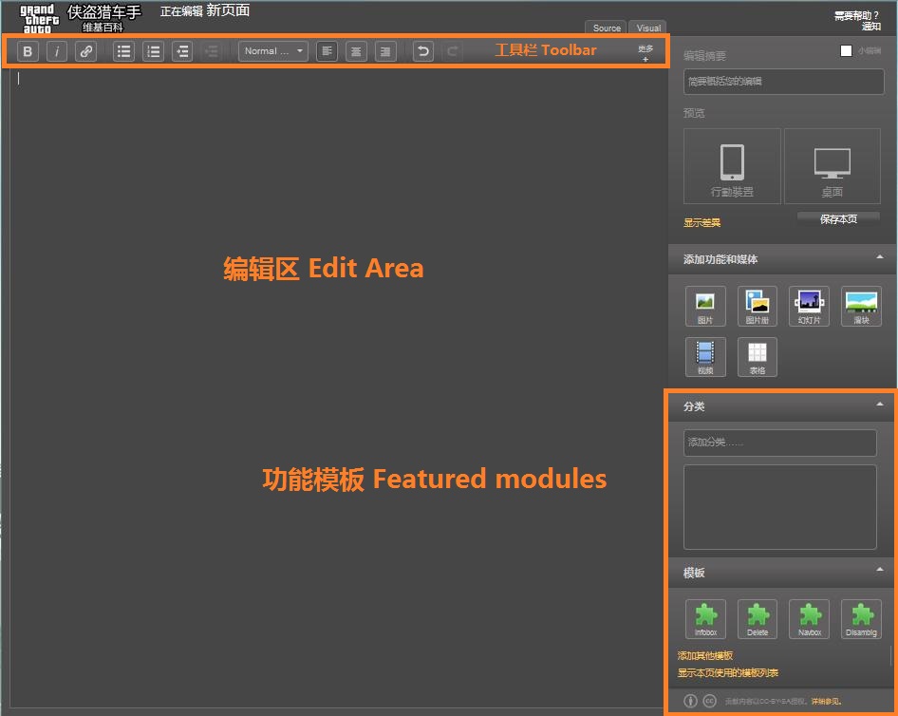Open the 通知 notifications link
This screenshot has width=898, height=716.
pyautogui.click(x=870, y=27)
